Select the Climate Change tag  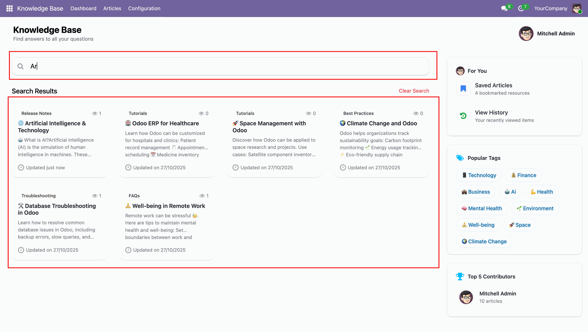pos(484,241)
